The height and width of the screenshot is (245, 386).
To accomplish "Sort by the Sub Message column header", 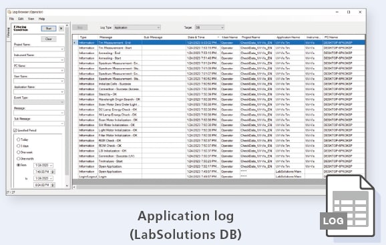I will (164, 37).
